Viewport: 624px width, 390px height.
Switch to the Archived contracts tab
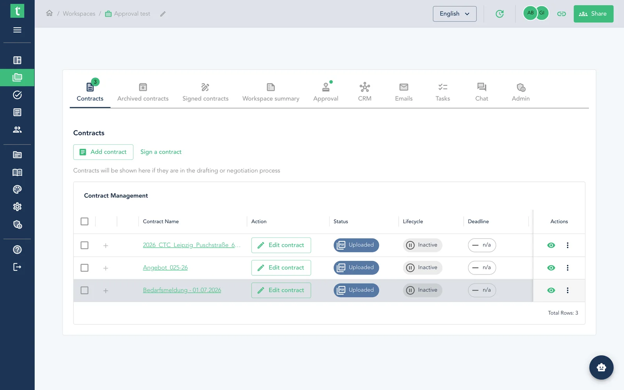pyautogui.click(x=143, y=92)
